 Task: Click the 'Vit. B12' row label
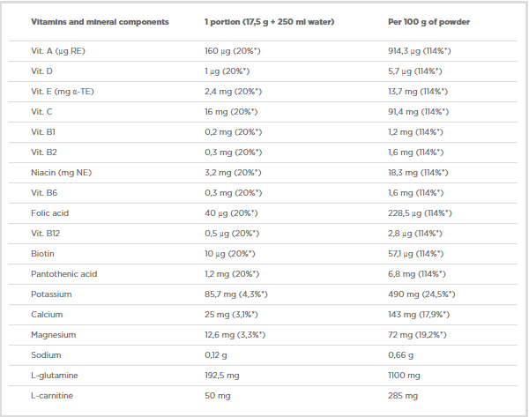45,234
